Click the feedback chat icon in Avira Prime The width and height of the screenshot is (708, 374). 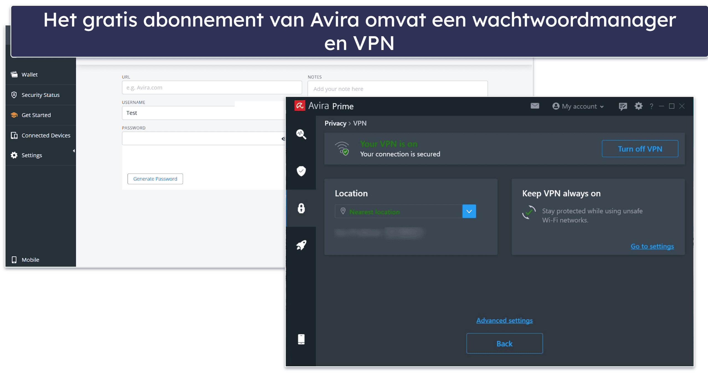[x=623, y=106]
